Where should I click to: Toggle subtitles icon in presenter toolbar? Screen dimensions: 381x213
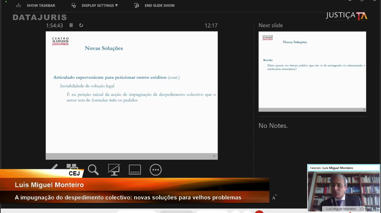tap(135, 170)
